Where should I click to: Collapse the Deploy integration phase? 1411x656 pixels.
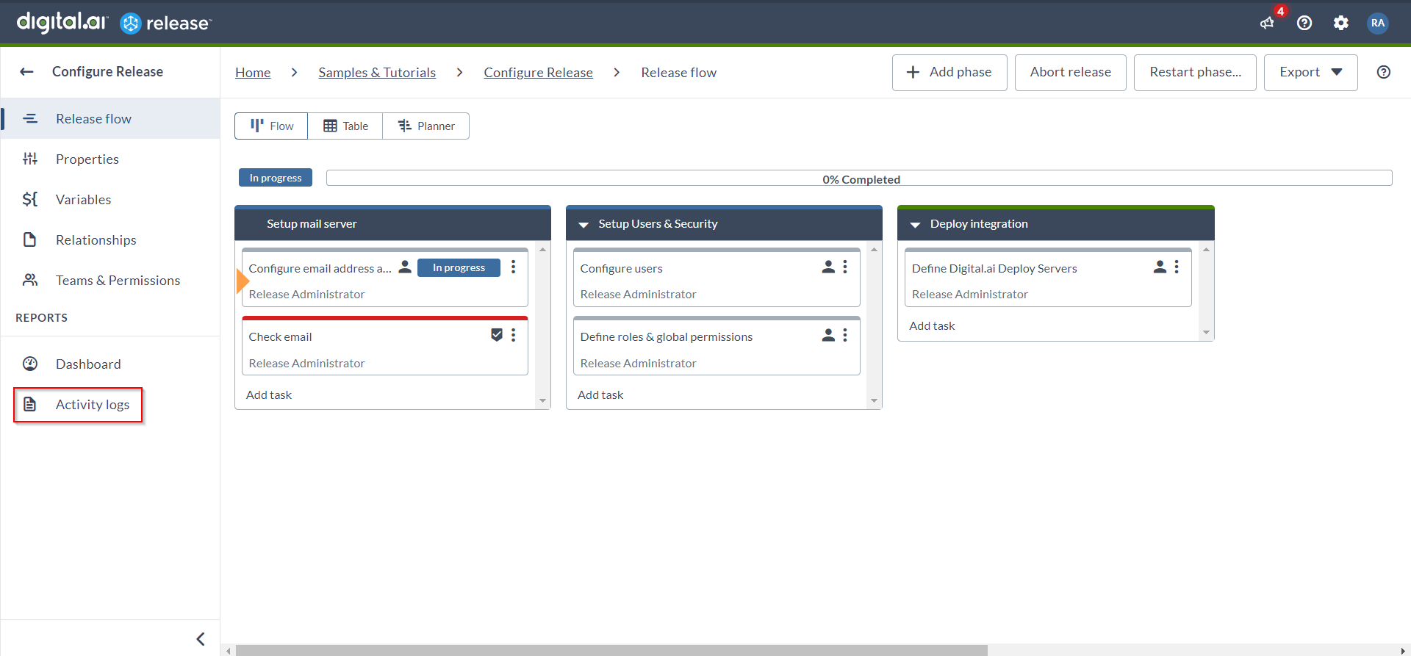tap(915, 225)
